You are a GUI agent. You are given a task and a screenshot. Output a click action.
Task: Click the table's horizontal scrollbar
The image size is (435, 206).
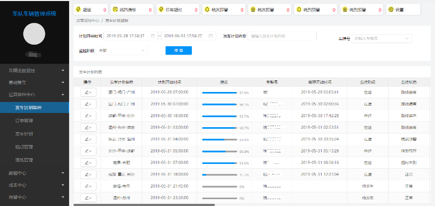(x=144, y=205)
